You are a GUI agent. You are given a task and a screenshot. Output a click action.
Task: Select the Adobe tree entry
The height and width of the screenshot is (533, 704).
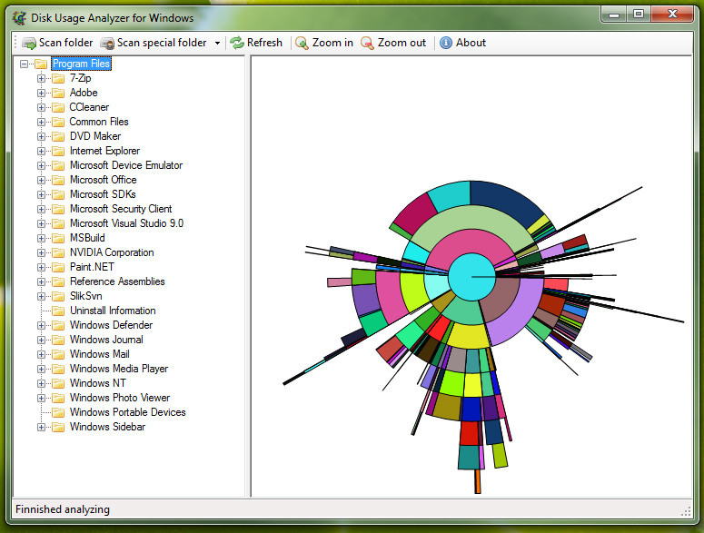click(x=84, y=93)
